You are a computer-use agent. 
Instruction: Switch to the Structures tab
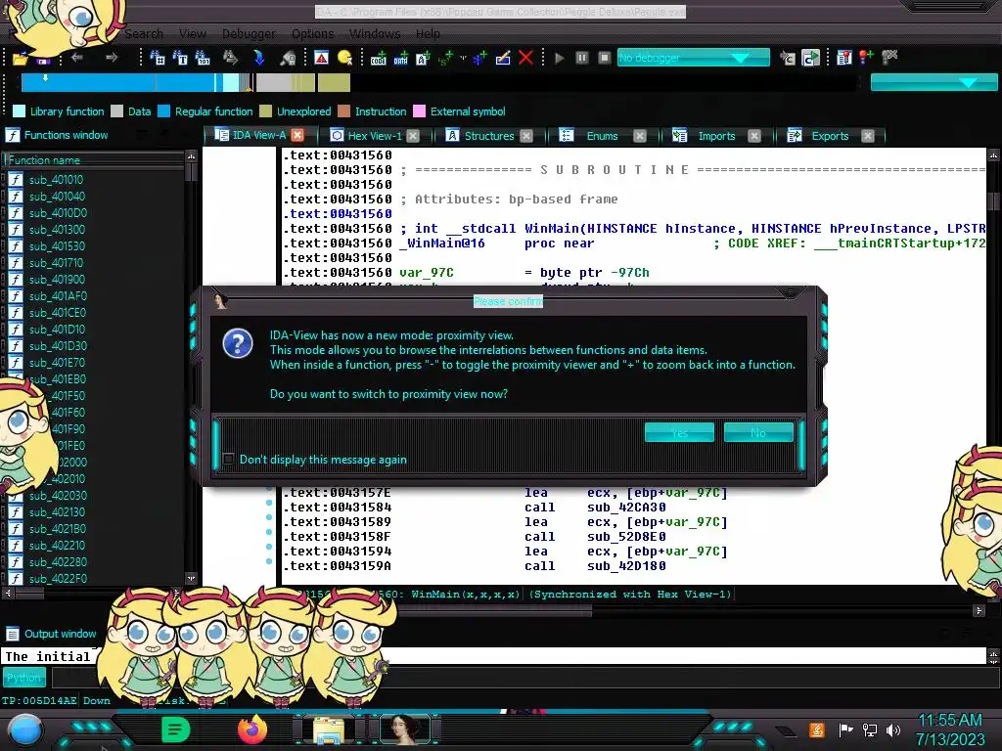[489, 136]
